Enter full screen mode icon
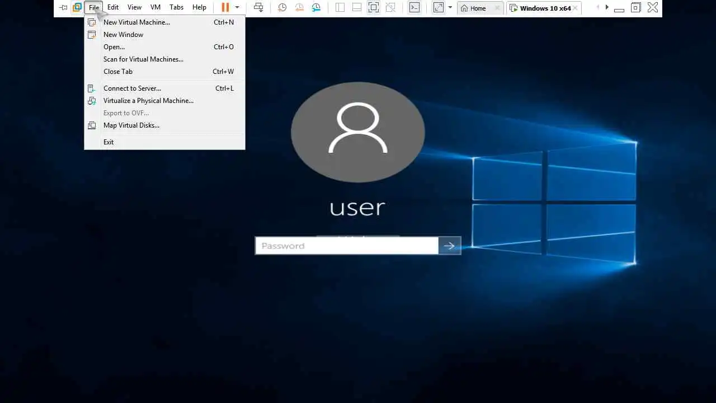This screenshot has height=403, width=716. [374, 7]
